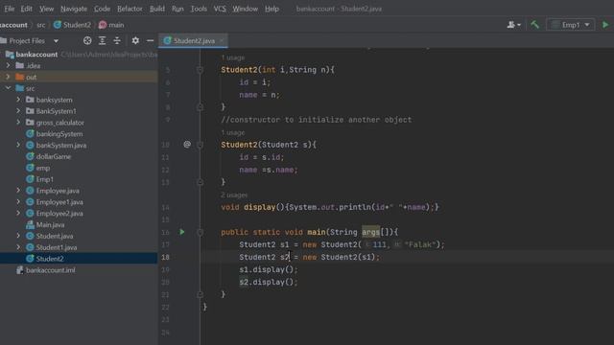Place cursor on //constructor comment line
Viewport: 614px width, 345px height.
point(317,120)
